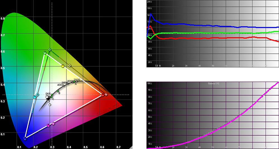The width and height of the screenshot is (279, 149).
Task: Click the green target diamond marker
Action: pyautogui.click(x=50, y=50)
